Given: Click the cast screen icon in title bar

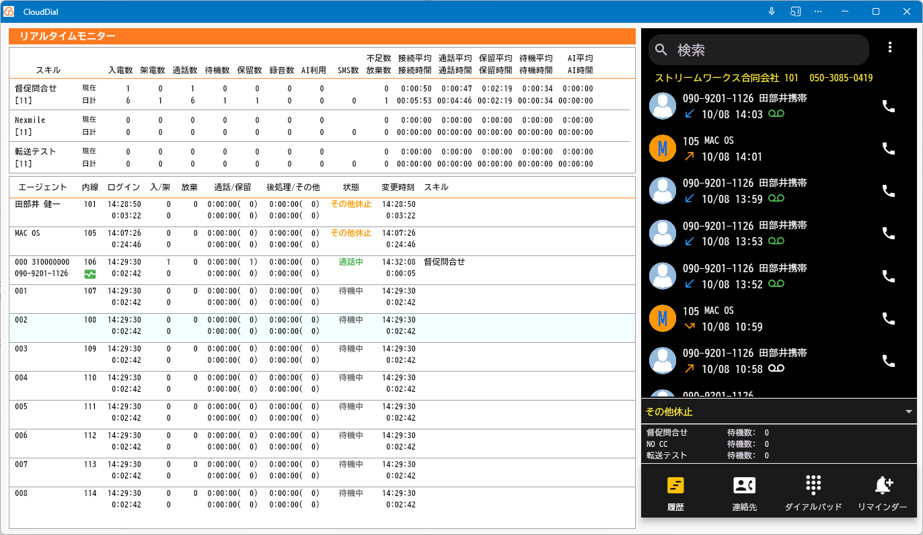Looking at the screenshot, I should (795, 11).
